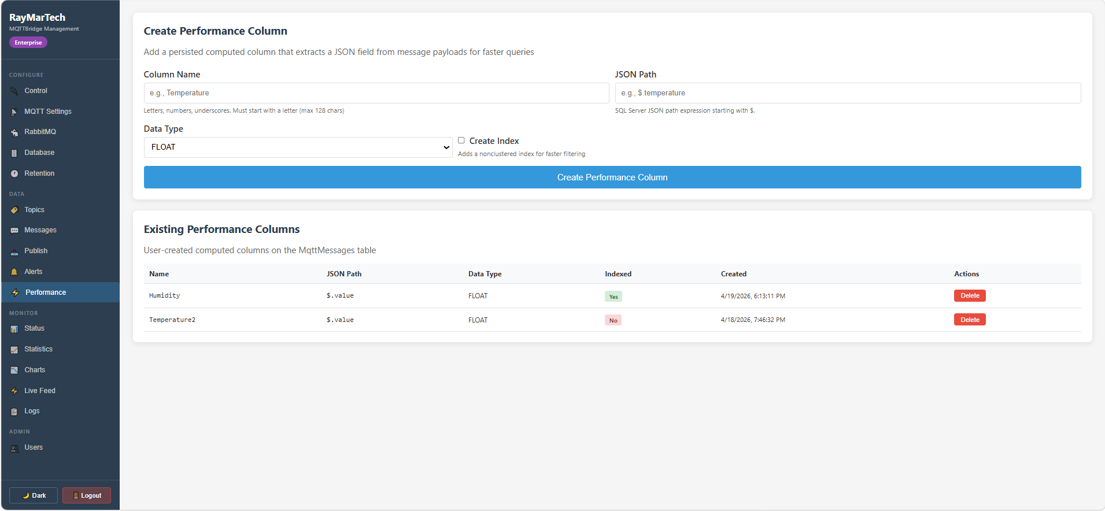Click the Data Type column header
This screenshot has width=1105, height=511.
(x=485, y=274)
